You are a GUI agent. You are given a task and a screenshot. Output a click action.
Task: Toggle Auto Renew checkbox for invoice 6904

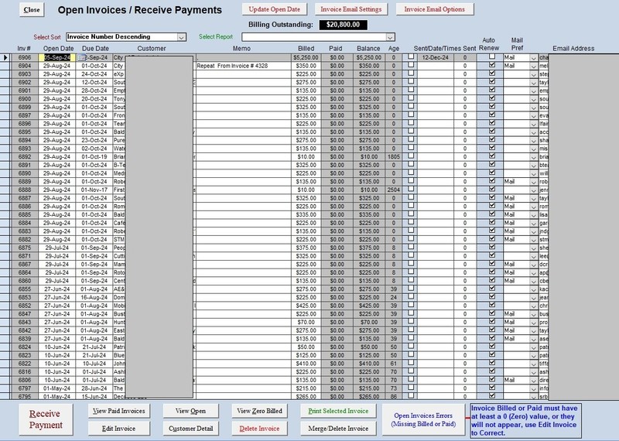[492, 65]
